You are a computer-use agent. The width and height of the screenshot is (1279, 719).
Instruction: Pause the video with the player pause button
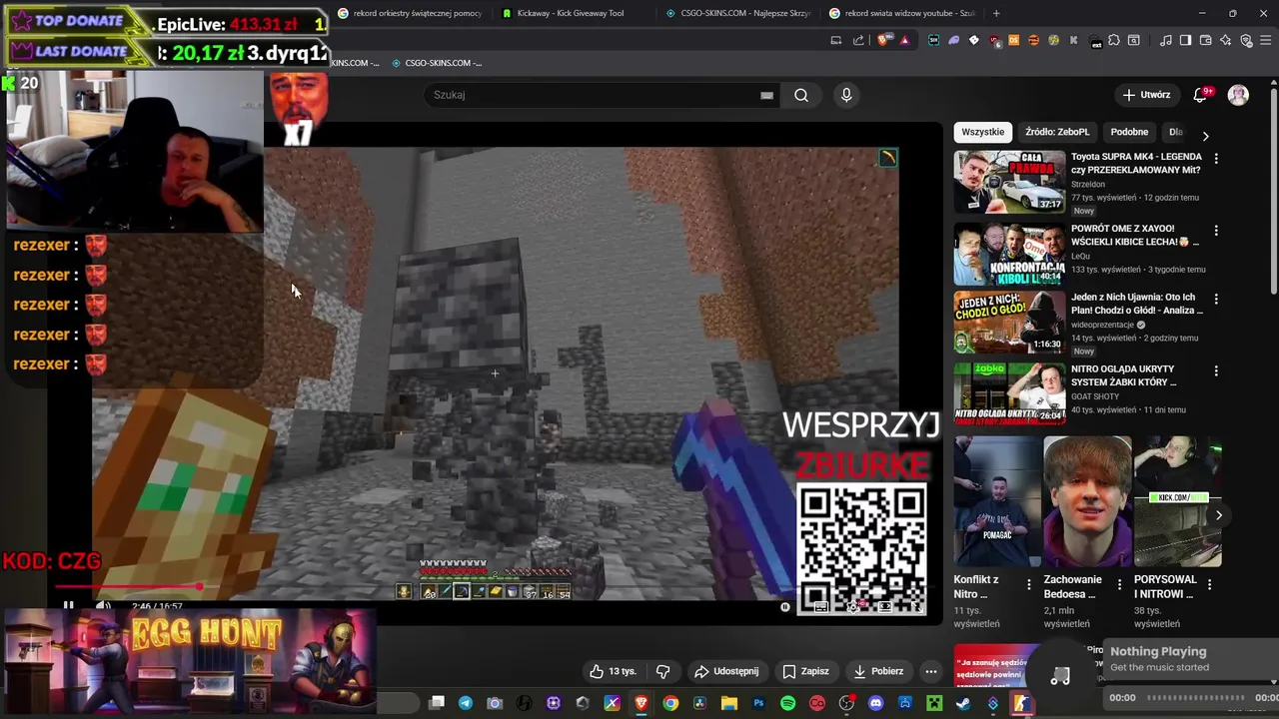point(68,605)
